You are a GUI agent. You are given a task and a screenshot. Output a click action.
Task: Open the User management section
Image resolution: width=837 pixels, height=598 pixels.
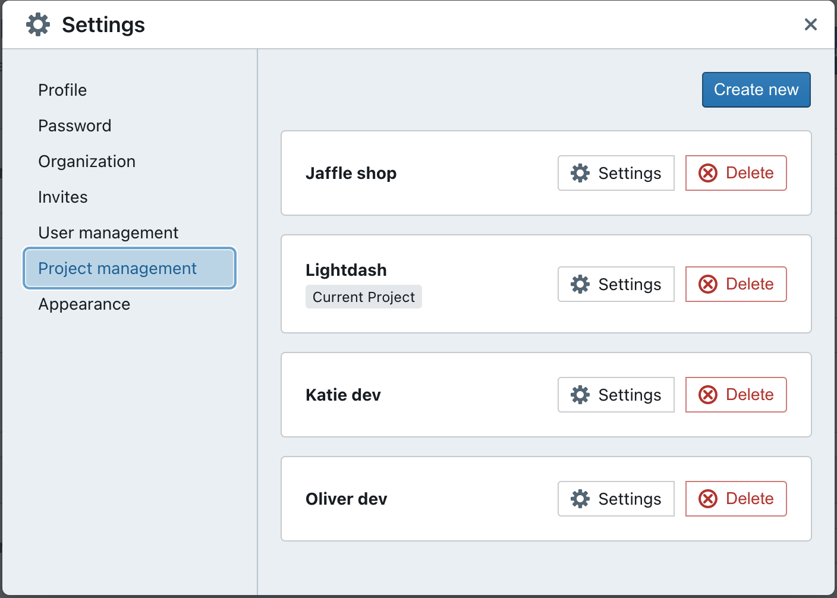point(108,232)
